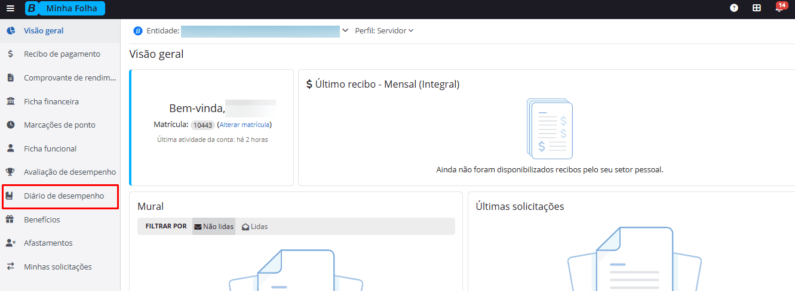Click the gift icon for Benefícios
Screen dimensions: 795x291
coord(11,219)
